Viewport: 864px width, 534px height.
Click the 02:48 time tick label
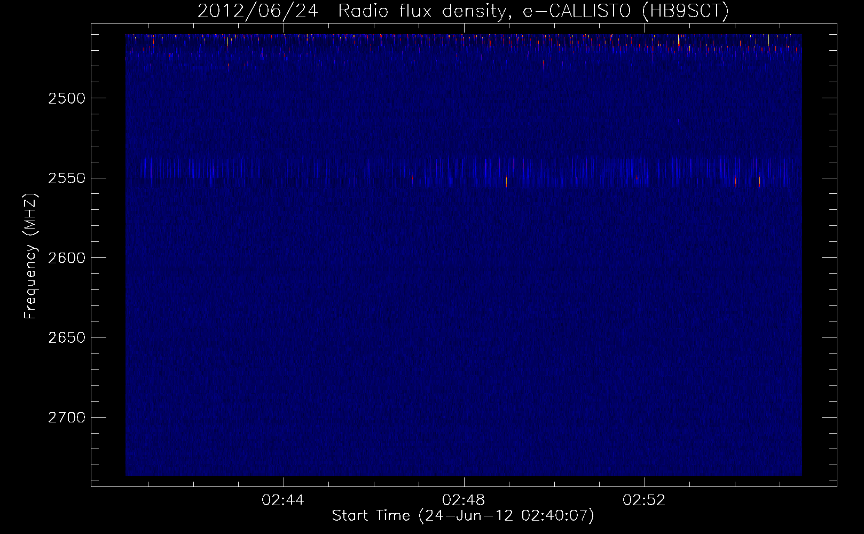coord(464,500)
